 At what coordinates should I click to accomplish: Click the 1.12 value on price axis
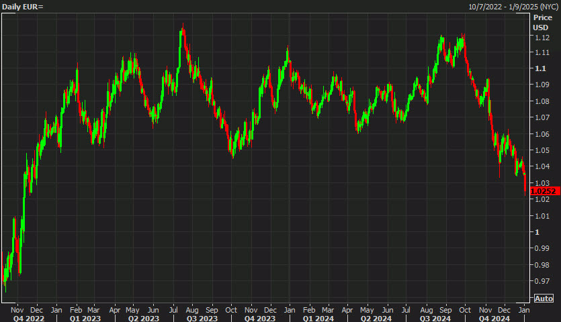(542, 36)
